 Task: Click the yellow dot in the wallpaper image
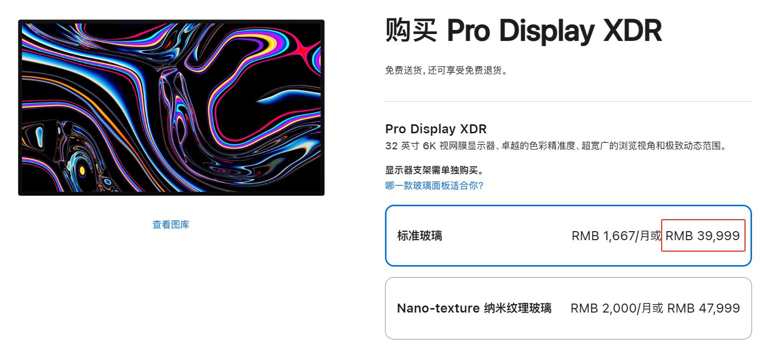click(x=82, y=170)
